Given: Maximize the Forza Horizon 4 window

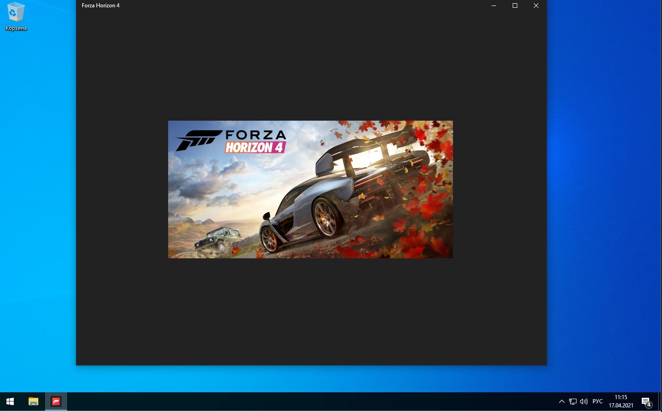Looking at the screenshot, I should [515, 6].
